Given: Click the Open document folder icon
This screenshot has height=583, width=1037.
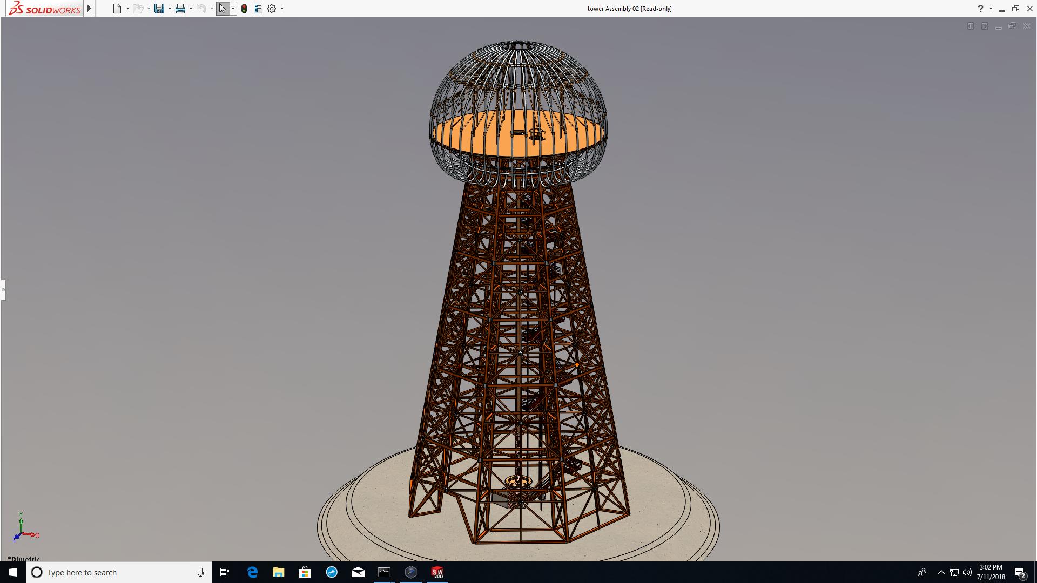Looking at the screenshot, I should [x=138, y=9].
